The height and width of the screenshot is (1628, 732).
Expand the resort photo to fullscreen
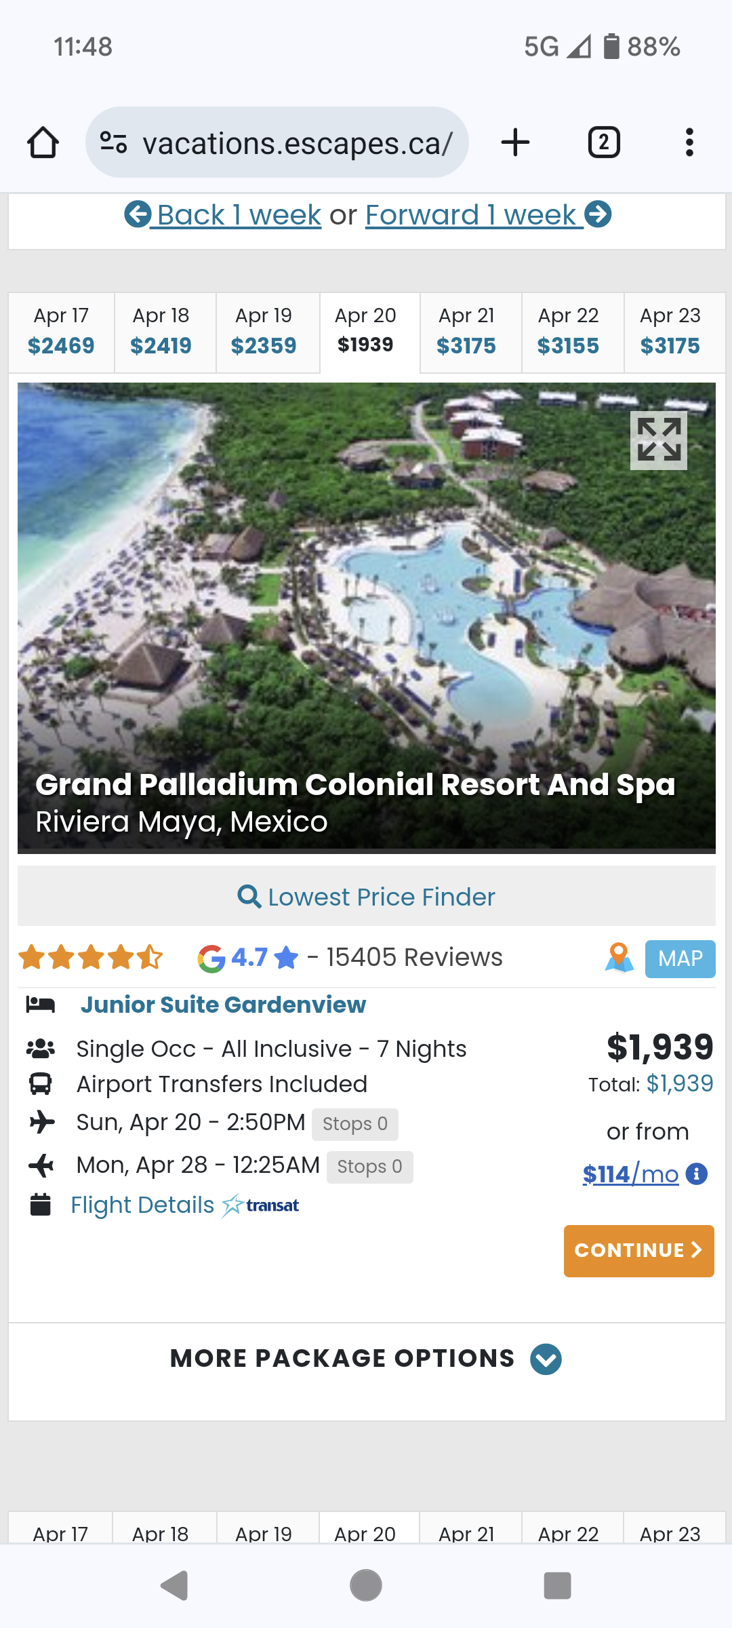coord(658,440)
